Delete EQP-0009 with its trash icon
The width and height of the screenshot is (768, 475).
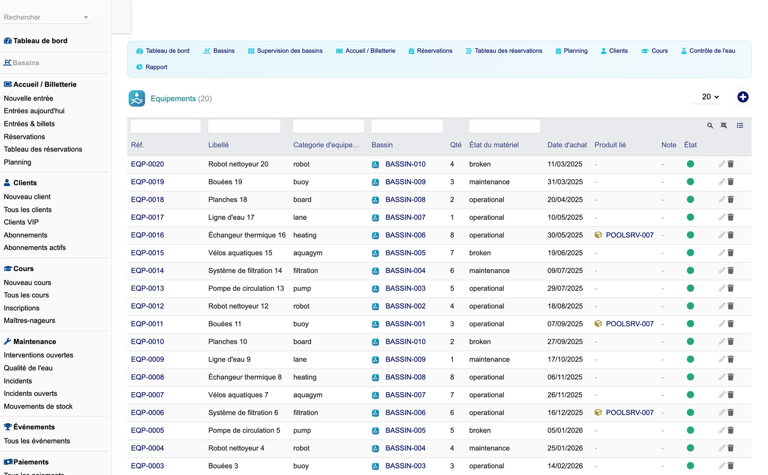(x=731, y=359)
